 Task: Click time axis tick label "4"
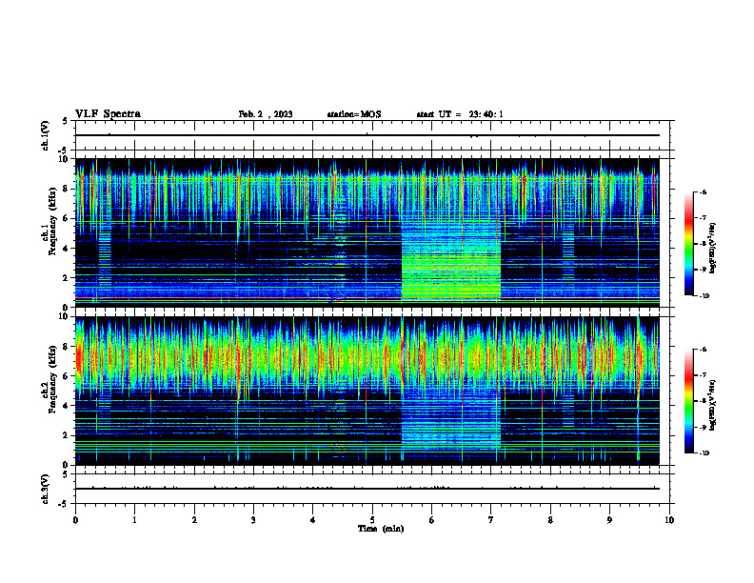click(313, 520)
